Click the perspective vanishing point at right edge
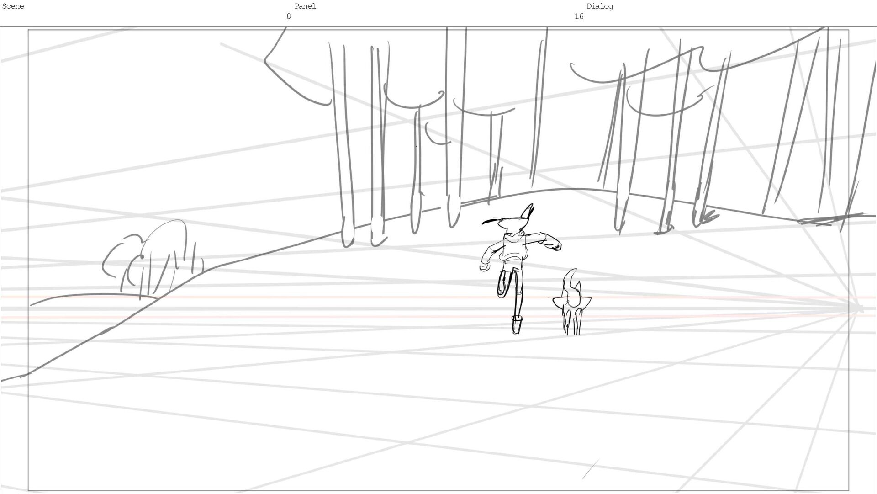The width and height of the screenshot is (877, 494). click(x=859, y=309)
